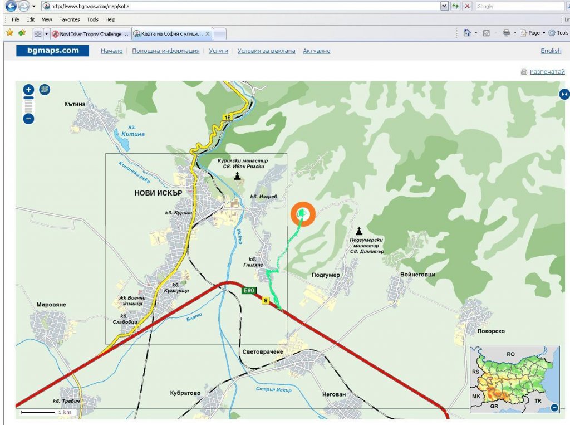The image size is (570, 425).
Task: Open Условия за реклама link
Action: [267, 51]
